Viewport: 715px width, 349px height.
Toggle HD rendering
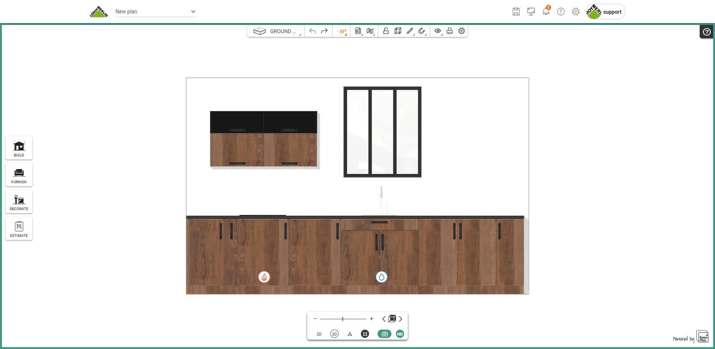click(400, 334)
